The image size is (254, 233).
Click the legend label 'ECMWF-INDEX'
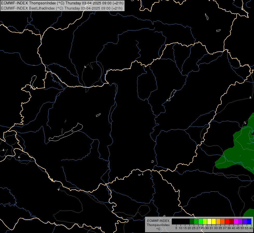click(158, 221)
